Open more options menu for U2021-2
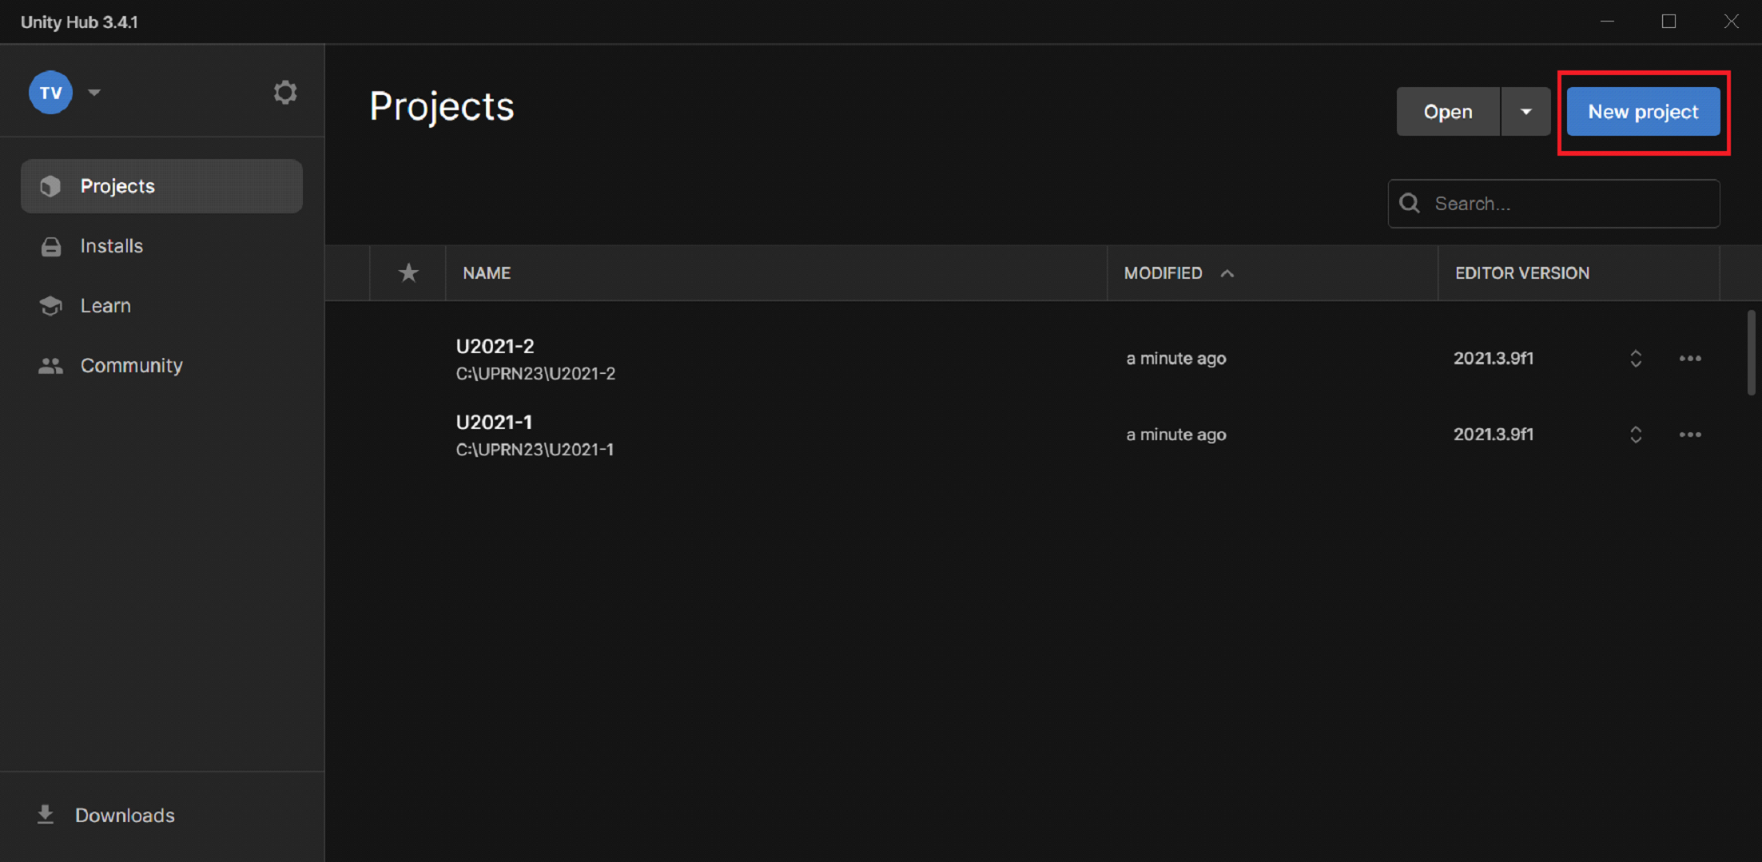This screenshot has height=862, width=1762. [x=1690, y=359]
